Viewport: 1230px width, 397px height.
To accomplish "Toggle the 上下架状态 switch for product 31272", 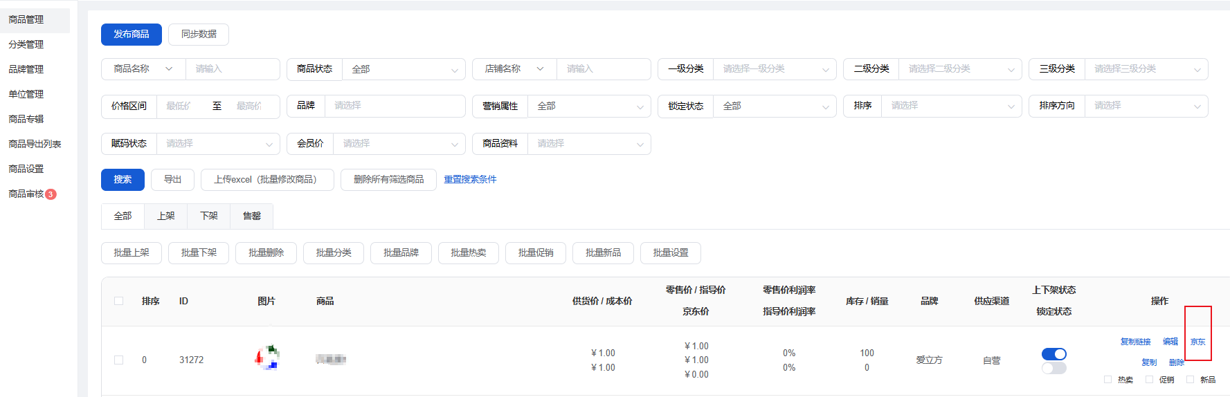I will tap(1053, 354).
